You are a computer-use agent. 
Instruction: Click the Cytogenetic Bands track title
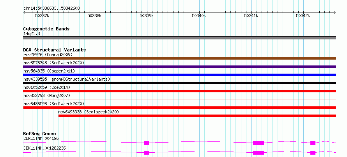[x=46, y=29]
